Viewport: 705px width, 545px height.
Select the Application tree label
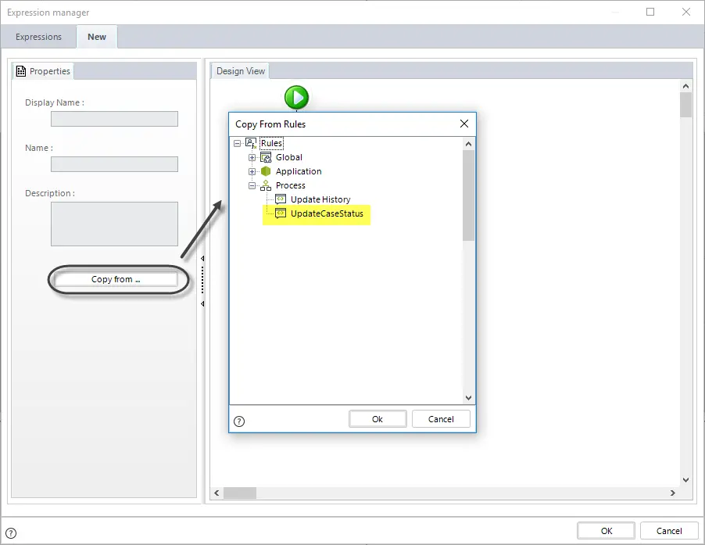[x=299, y=171]
